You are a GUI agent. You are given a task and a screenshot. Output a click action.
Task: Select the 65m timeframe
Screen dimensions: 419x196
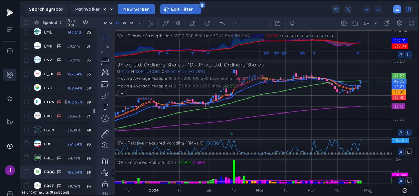click(108, 23)
